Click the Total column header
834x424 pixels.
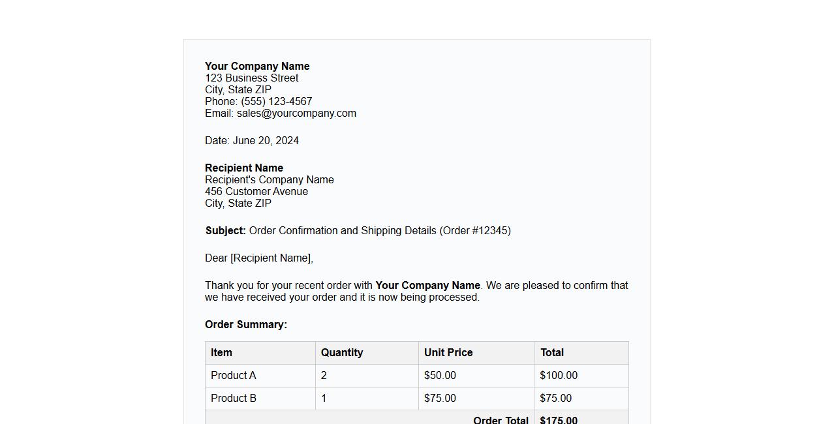tap(552, 352)
